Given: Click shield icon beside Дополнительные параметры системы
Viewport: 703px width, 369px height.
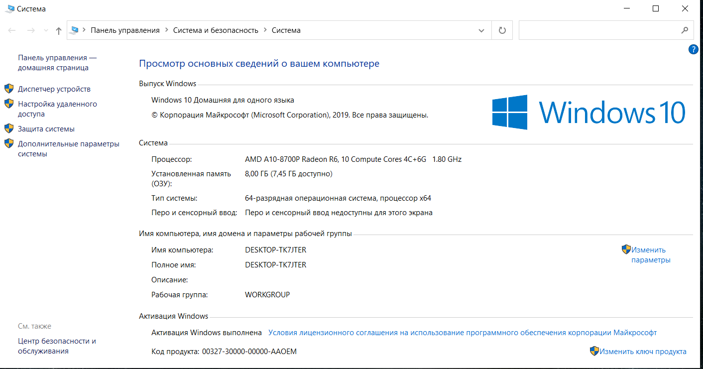Looking at the screenshot, I should click(9, 143).
